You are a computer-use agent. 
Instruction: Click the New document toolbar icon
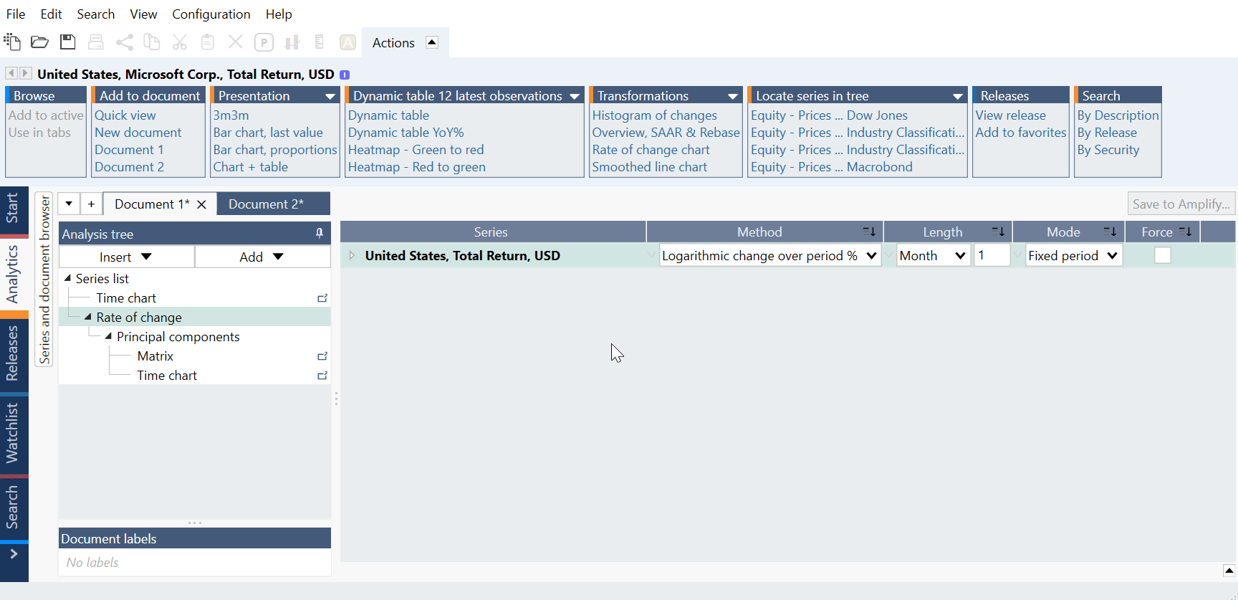click(12, 42)
